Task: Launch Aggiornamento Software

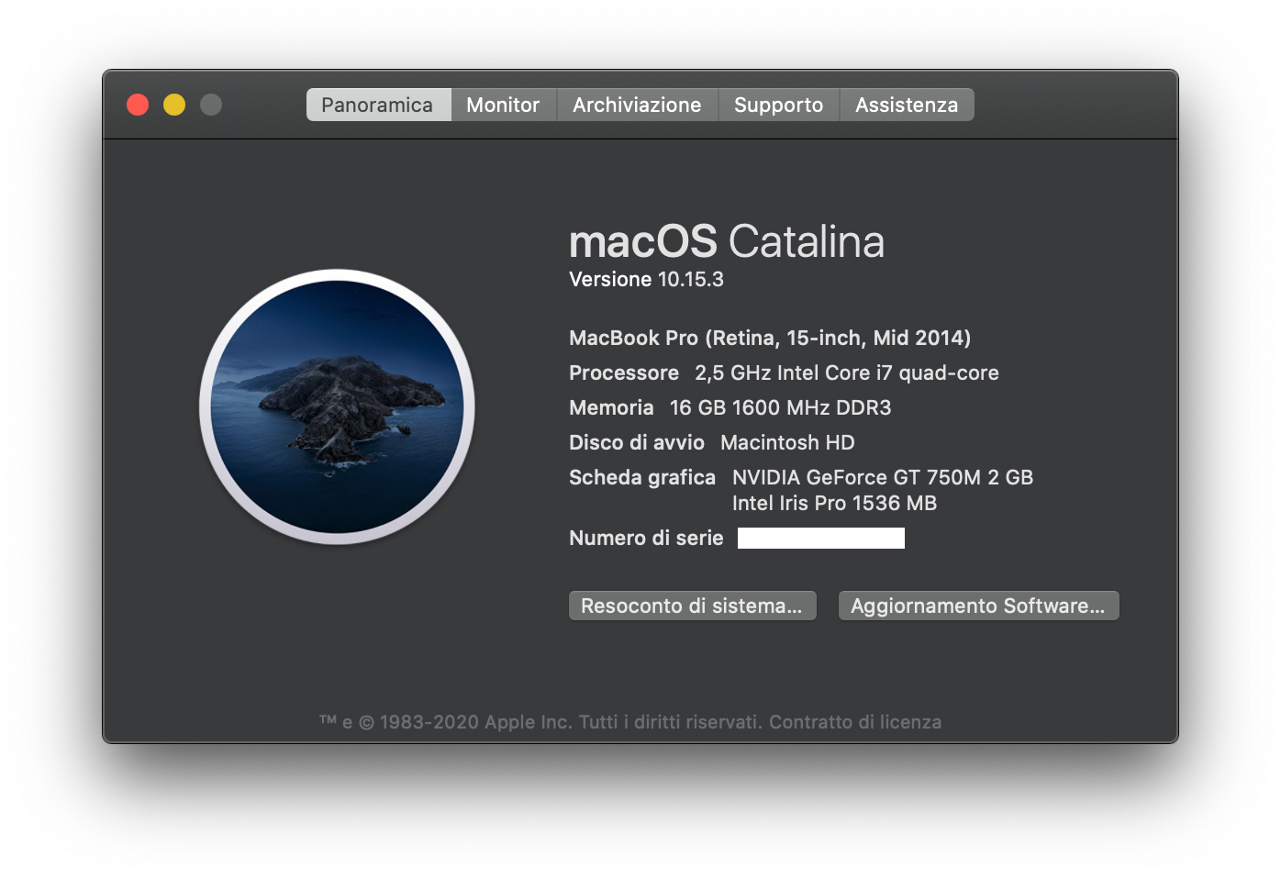Action: (978, 606)
